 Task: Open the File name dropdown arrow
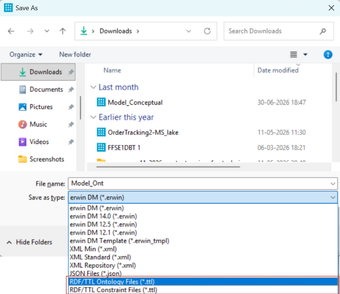[x=333, y=184]
